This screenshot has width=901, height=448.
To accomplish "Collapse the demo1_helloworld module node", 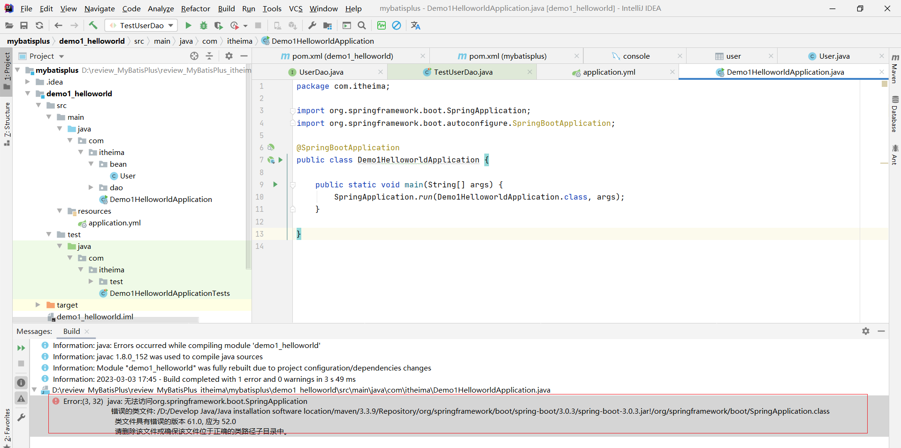I will click(28, 93).
